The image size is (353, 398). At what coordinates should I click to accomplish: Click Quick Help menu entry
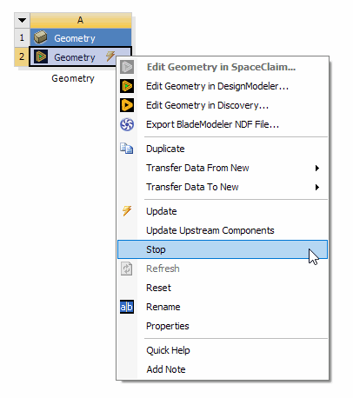pyautogui.click(x=223, y=350)
